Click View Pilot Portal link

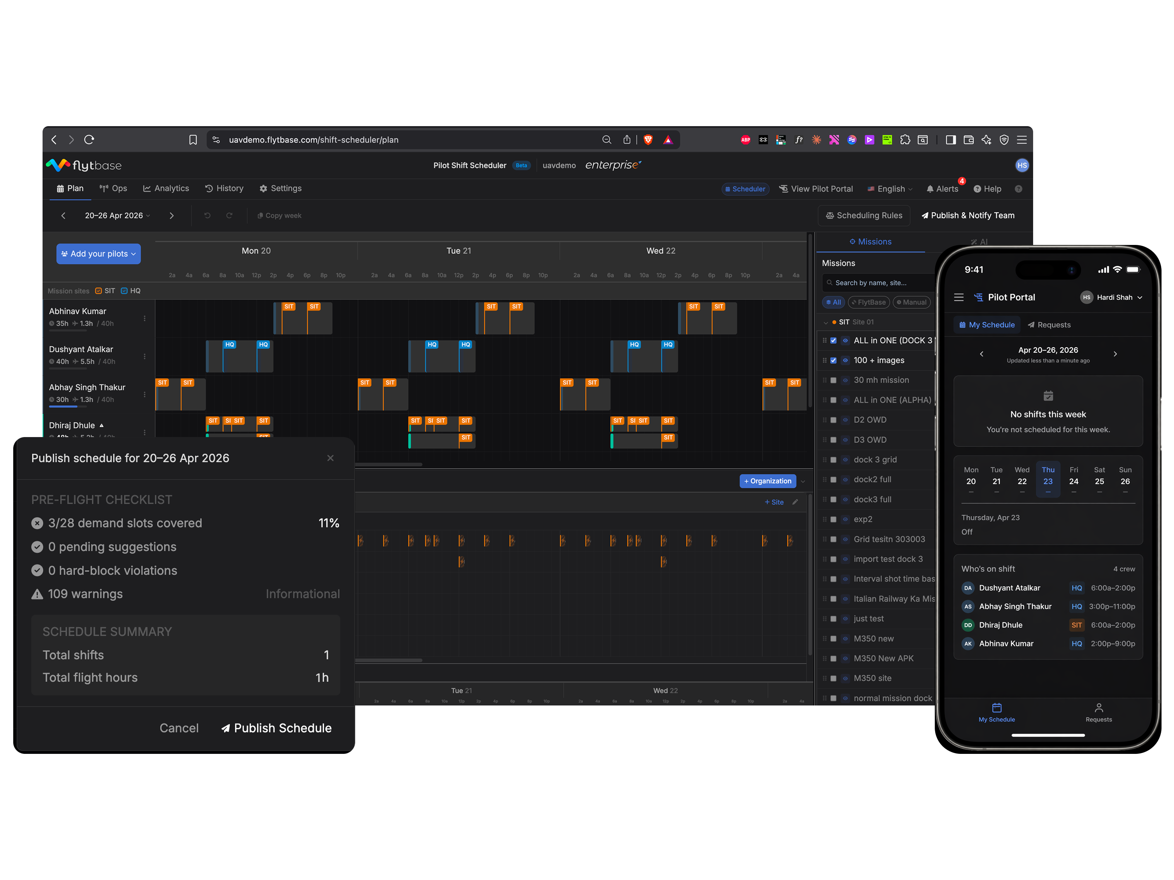pos(816,189)
